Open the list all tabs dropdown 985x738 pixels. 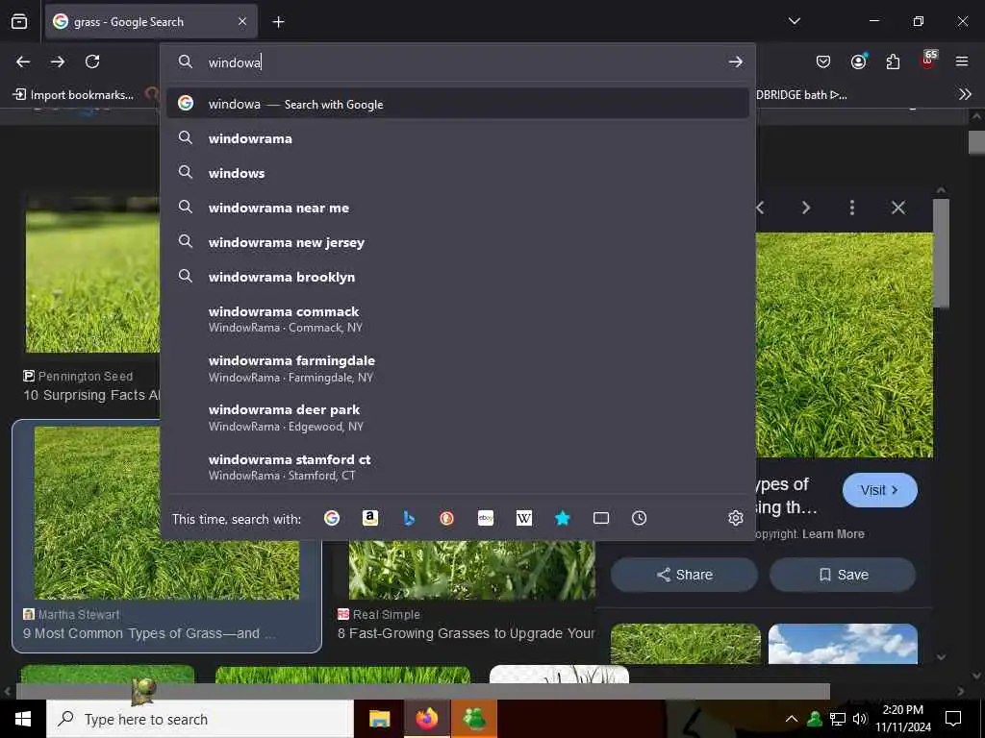pyautogui.click(x=794, y=21)
